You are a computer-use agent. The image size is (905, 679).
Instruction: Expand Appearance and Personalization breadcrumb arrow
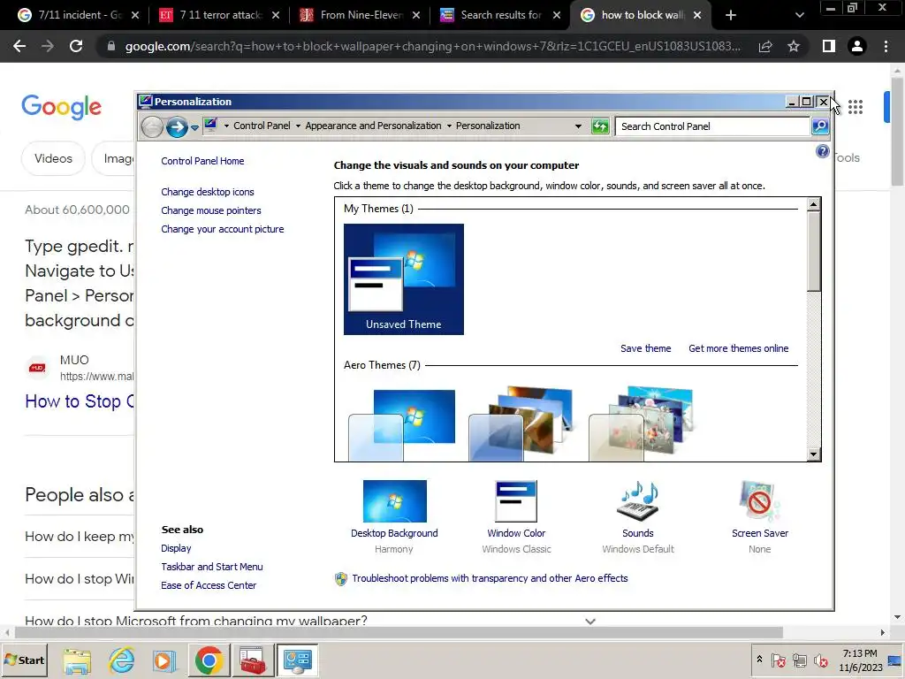(x=298, y=126)
